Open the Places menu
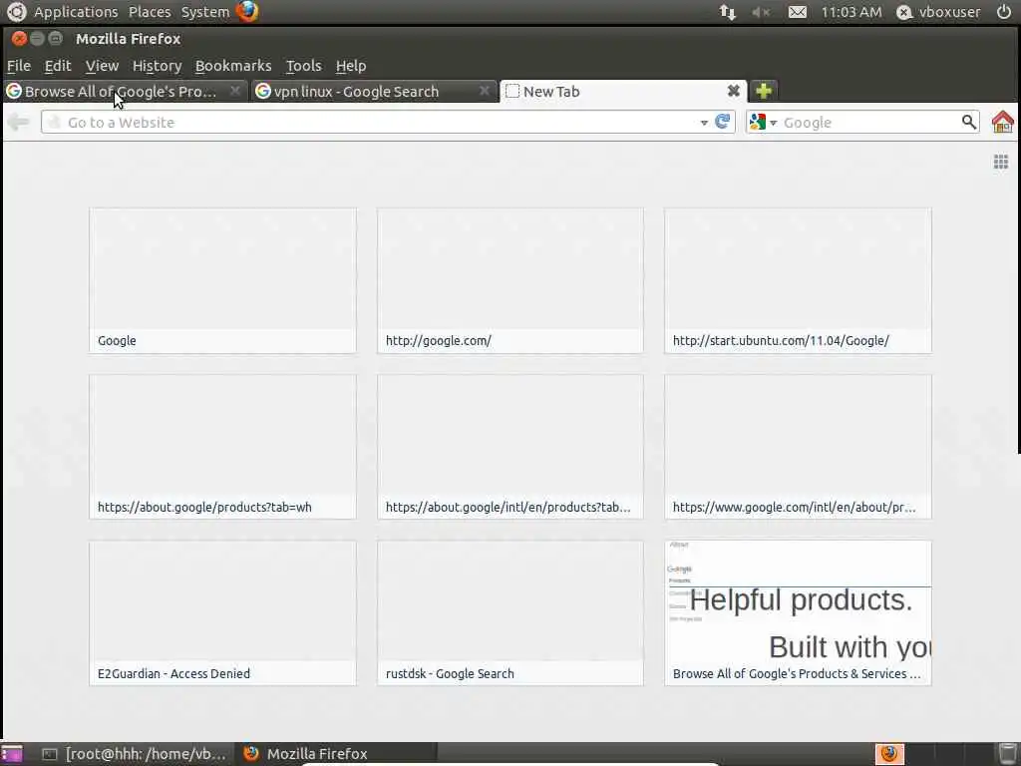 coord(150,12)
